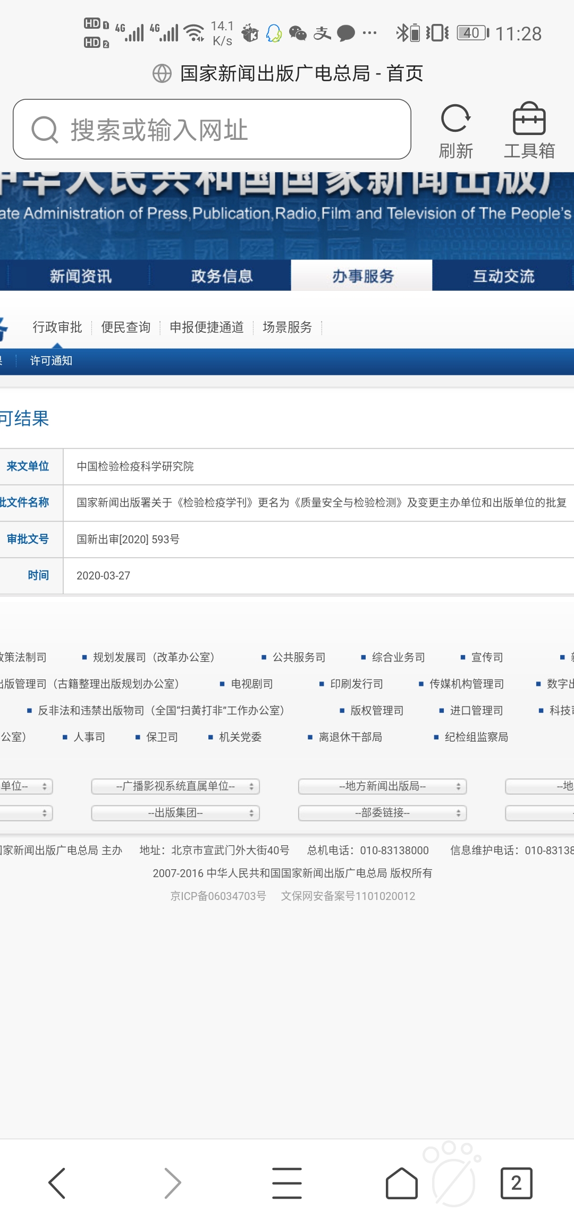Go back with the left arrow
This screenshot has width=574, height=1228.
57,1183
